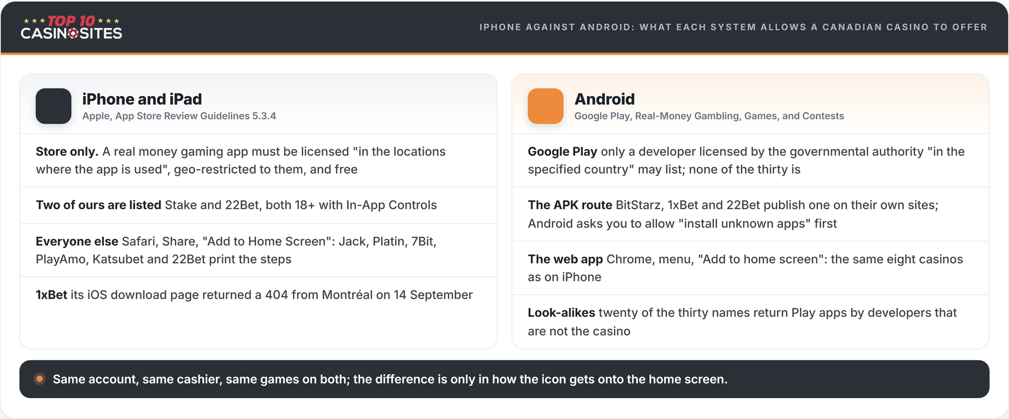Select the header title 'IPHONE AGAINST ANDROID' text
This screenshot has width=1009, height=419.
click(556, 27)
